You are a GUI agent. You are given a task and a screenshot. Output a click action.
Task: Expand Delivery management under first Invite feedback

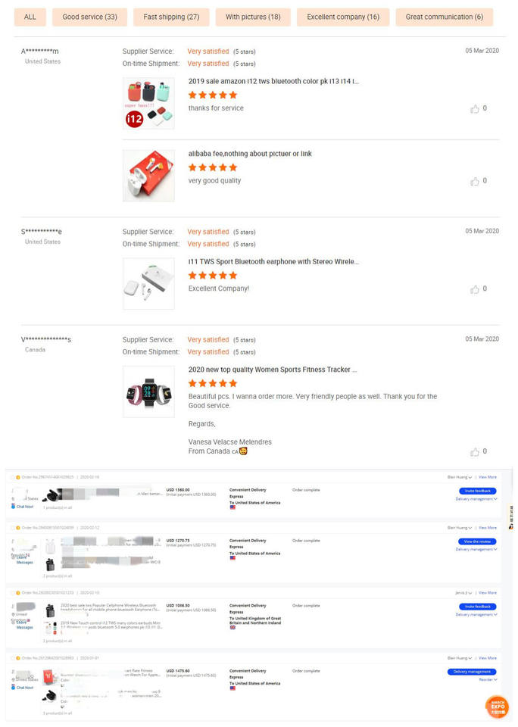[476, 499]
